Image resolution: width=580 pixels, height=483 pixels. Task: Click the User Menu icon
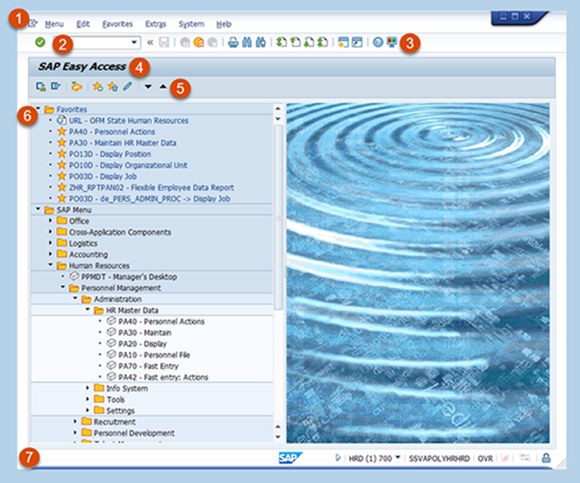[40, 87]
